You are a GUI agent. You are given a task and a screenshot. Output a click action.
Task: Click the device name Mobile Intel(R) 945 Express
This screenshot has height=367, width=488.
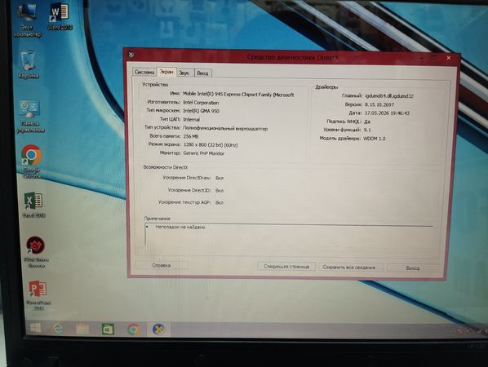[238, 95]
